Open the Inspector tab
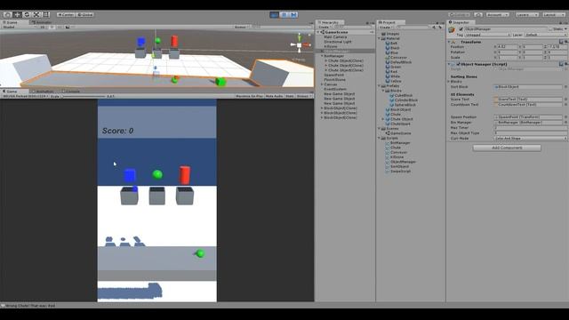Viewport: 569px width, 320px height. 461,22
